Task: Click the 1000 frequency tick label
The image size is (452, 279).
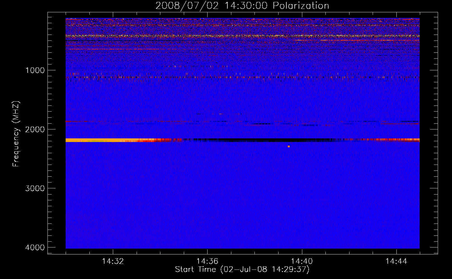Action: click(x=35, y=70)
